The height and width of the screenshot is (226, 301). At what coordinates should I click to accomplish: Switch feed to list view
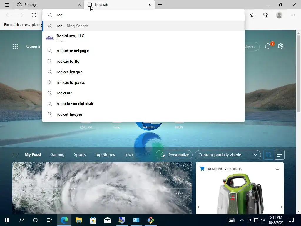pyautogui.click(x=279, y=155)
